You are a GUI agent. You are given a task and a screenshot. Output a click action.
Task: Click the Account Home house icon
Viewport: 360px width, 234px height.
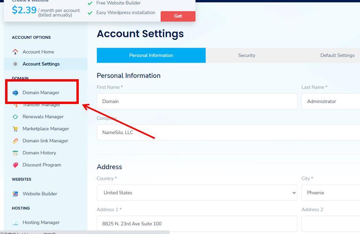[x=15, y=52]
